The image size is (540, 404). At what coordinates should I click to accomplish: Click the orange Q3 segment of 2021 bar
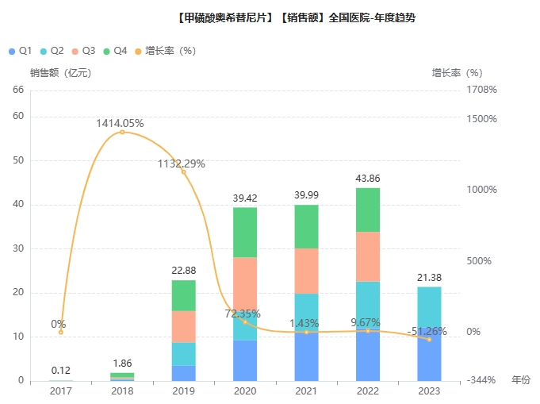(x=307, y=271)
